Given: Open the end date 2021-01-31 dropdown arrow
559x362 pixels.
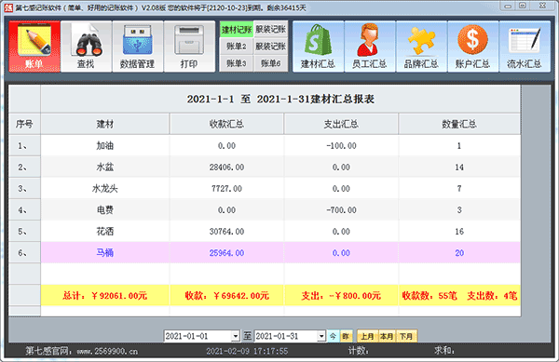Looking at the screenshot, I should coord(321,336).
